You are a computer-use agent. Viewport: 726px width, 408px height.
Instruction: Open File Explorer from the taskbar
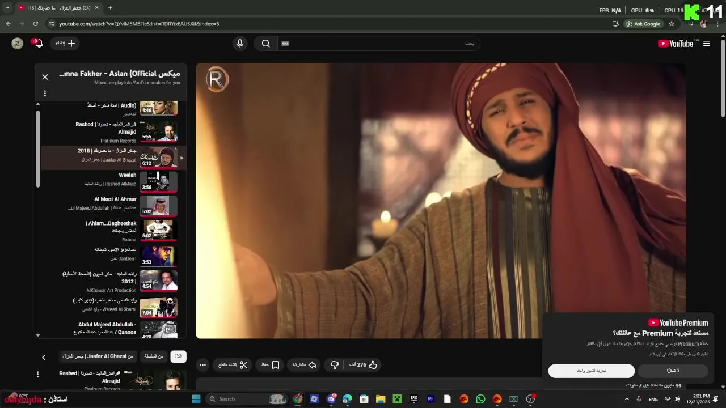pos(381,399)
